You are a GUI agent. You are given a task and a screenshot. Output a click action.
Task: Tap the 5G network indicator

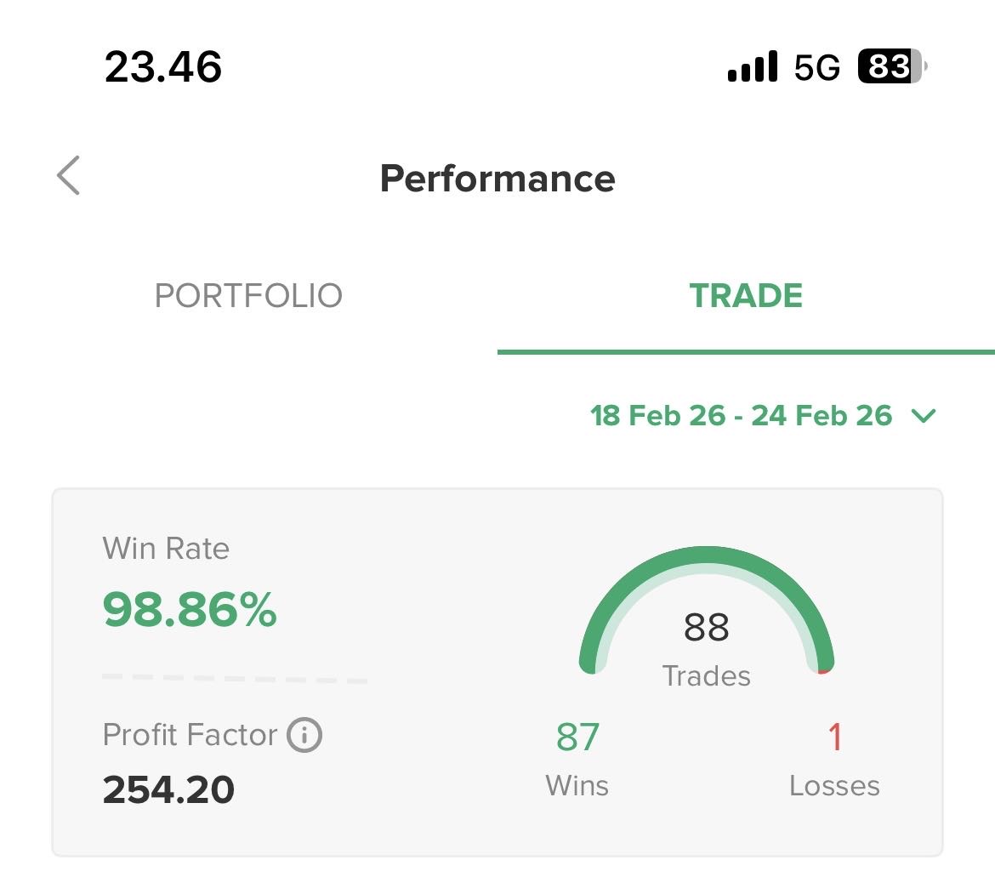pos(816,67)
